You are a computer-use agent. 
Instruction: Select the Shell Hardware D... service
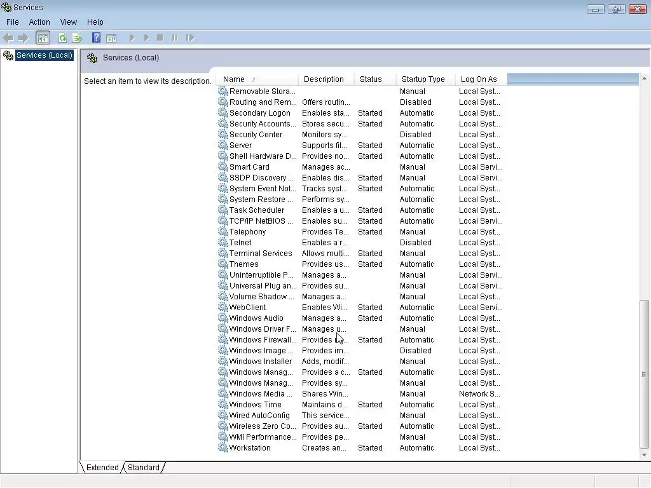263,156
